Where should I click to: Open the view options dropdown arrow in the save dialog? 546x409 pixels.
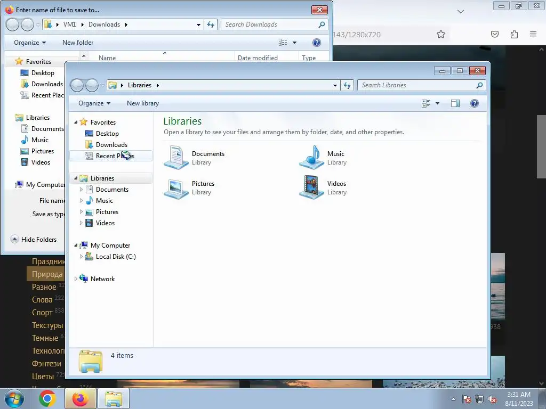tap(294, 43)
